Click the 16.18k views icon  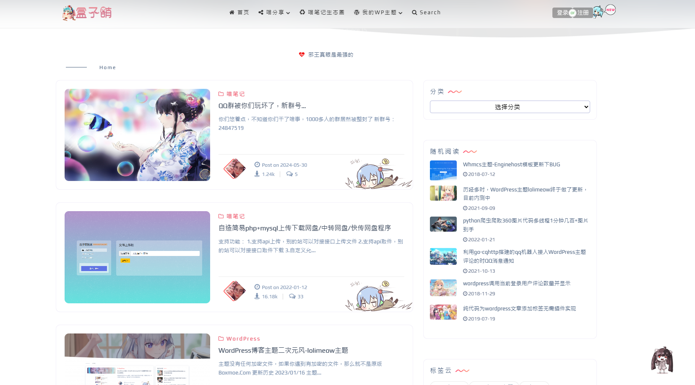tap(257, 296)
